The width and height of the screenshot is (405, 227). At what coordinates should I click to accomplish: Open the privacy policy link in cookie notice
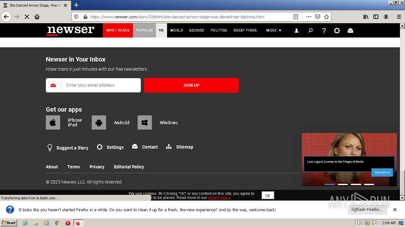219,198
